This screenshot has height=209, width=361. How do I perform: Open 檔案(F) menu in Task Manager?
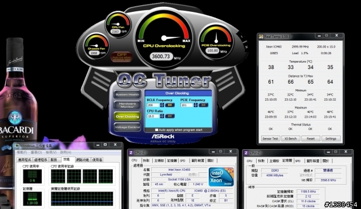(x=21, y=153)
